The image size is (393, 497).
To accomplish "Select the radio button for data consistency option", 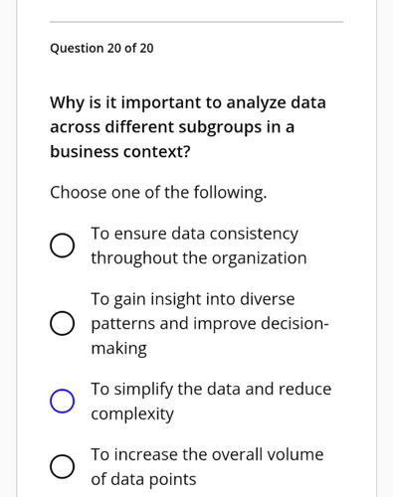I will [x=62, y=246].
